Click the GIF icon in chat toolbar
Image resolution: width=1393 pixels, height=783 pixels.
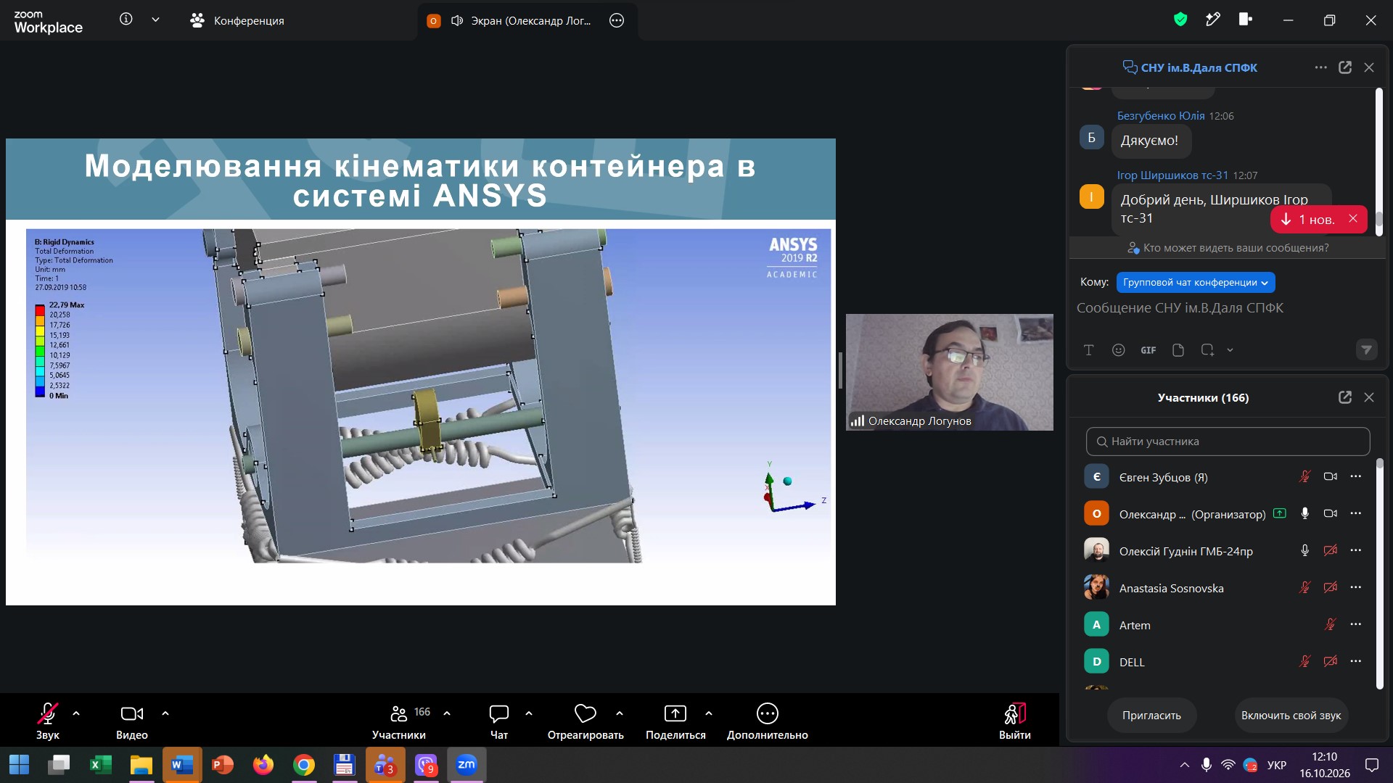point(1148,350)
